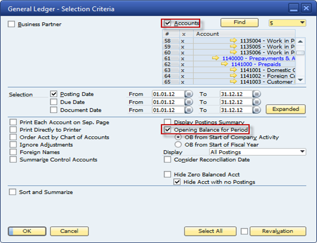Open date picker for Due Date From
317x243 pixels.
188,102
